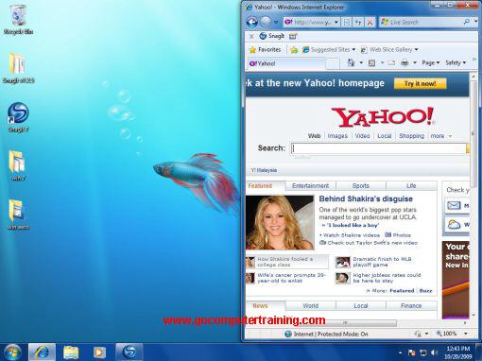Switch to the Entertainment tab
The height and width of the screenshot is (361, 482).
310,186
